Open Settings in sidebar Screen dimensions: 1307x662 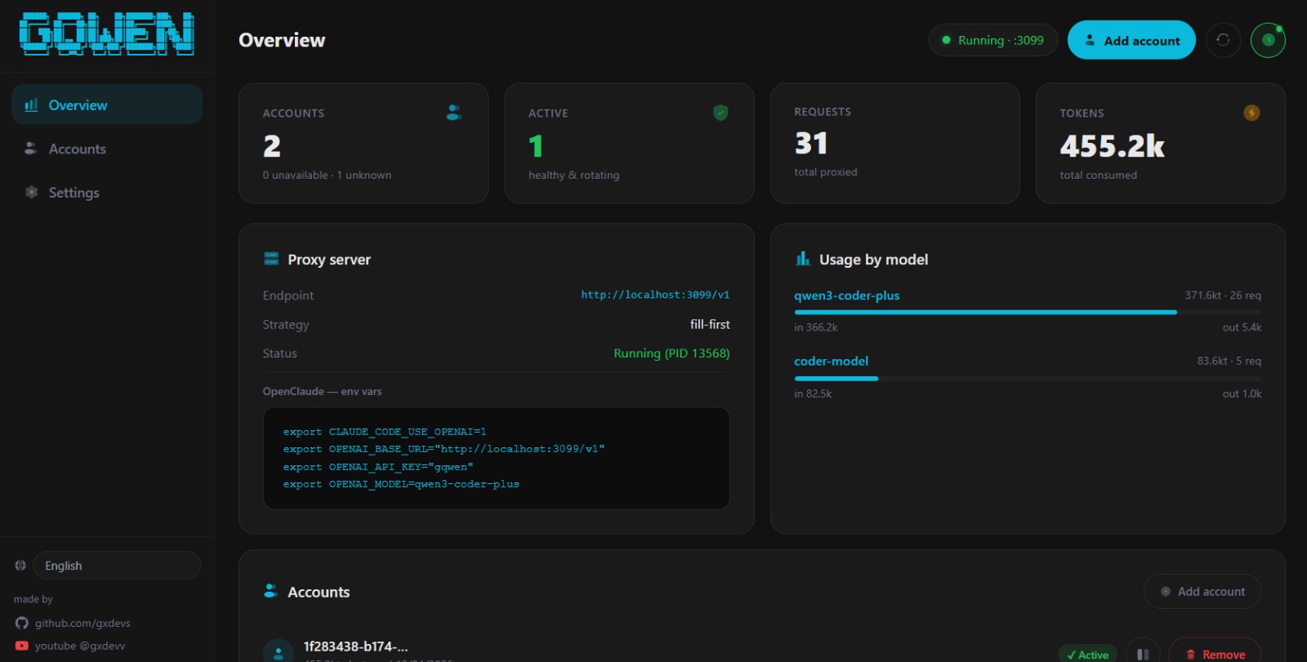click(x=107, y=193)
